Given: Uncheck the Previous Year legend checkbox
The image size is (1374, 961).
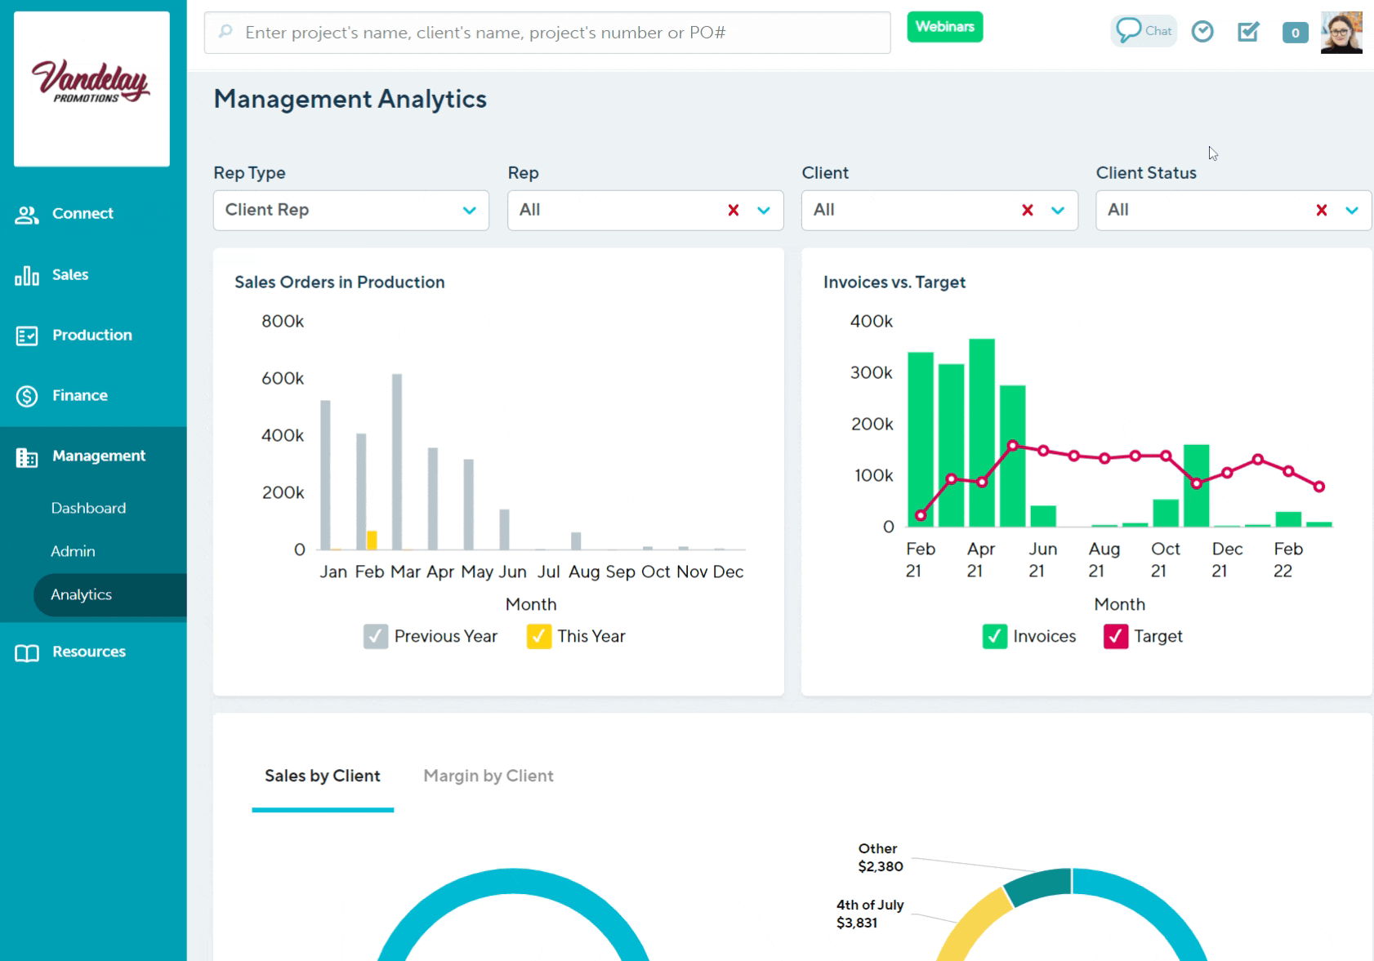Looking at the screenshot, I should 376,637.
